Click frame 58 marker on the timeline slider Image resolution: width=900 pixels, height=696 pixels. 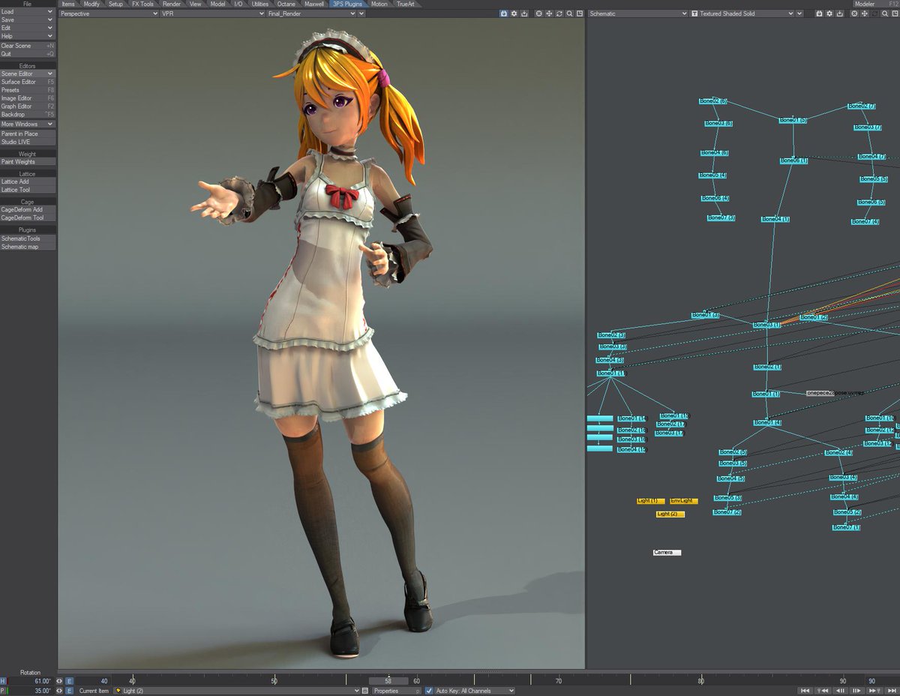(x=388, y=680)
